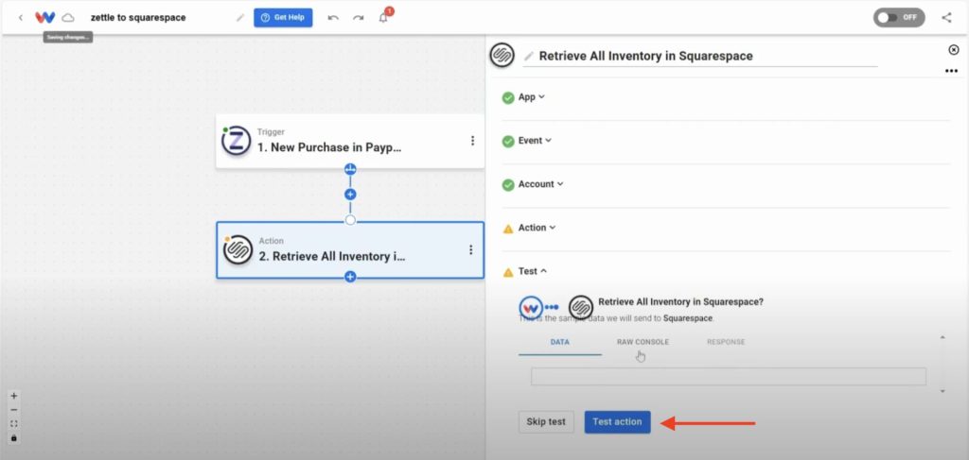Click the workflow name 'zettle to squarespace'

[138, 18]
